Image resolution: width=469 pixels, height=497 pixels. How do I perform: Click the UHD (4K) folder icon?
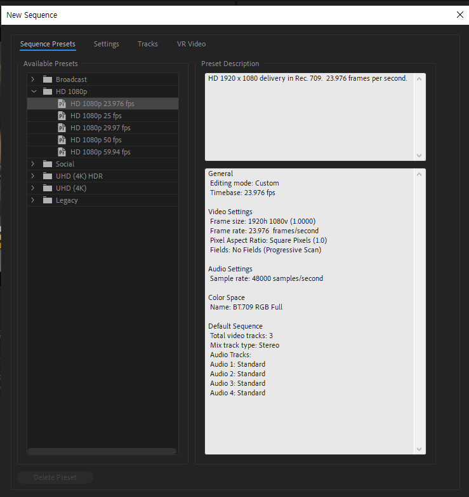click(48, 188)
